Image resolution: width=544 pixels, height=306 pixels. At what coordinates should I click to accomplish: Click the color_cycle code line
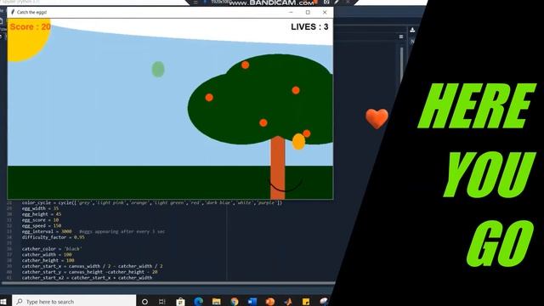coord(152,202)
